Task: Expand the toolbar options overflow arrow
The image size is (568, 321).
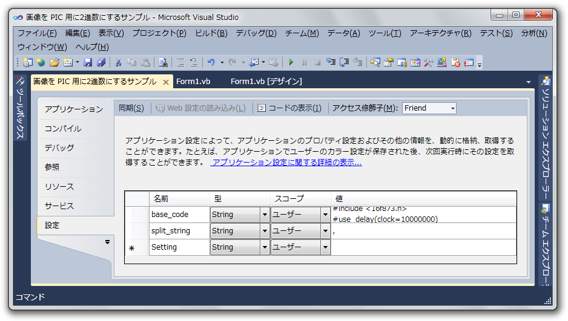Action: pyautogui.click(x=480, y=64)
